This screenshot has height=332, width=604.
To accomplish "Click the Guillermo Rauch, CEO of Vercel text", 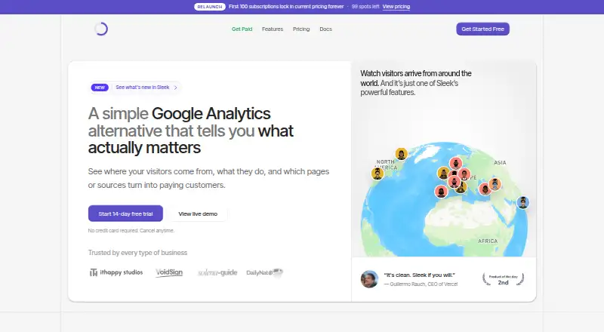I will tap(421, 284).
